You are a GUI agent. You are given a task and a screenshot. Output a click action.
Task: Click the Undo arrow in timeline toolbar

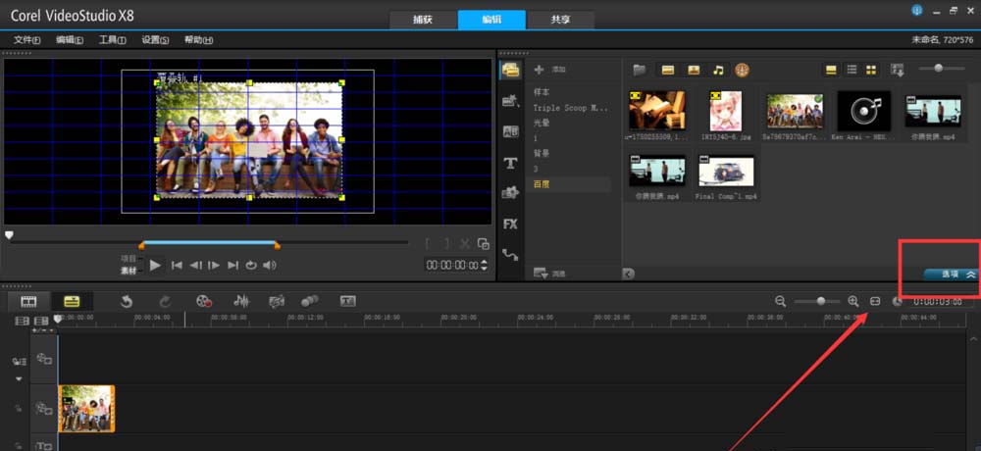tap(127, 302)
